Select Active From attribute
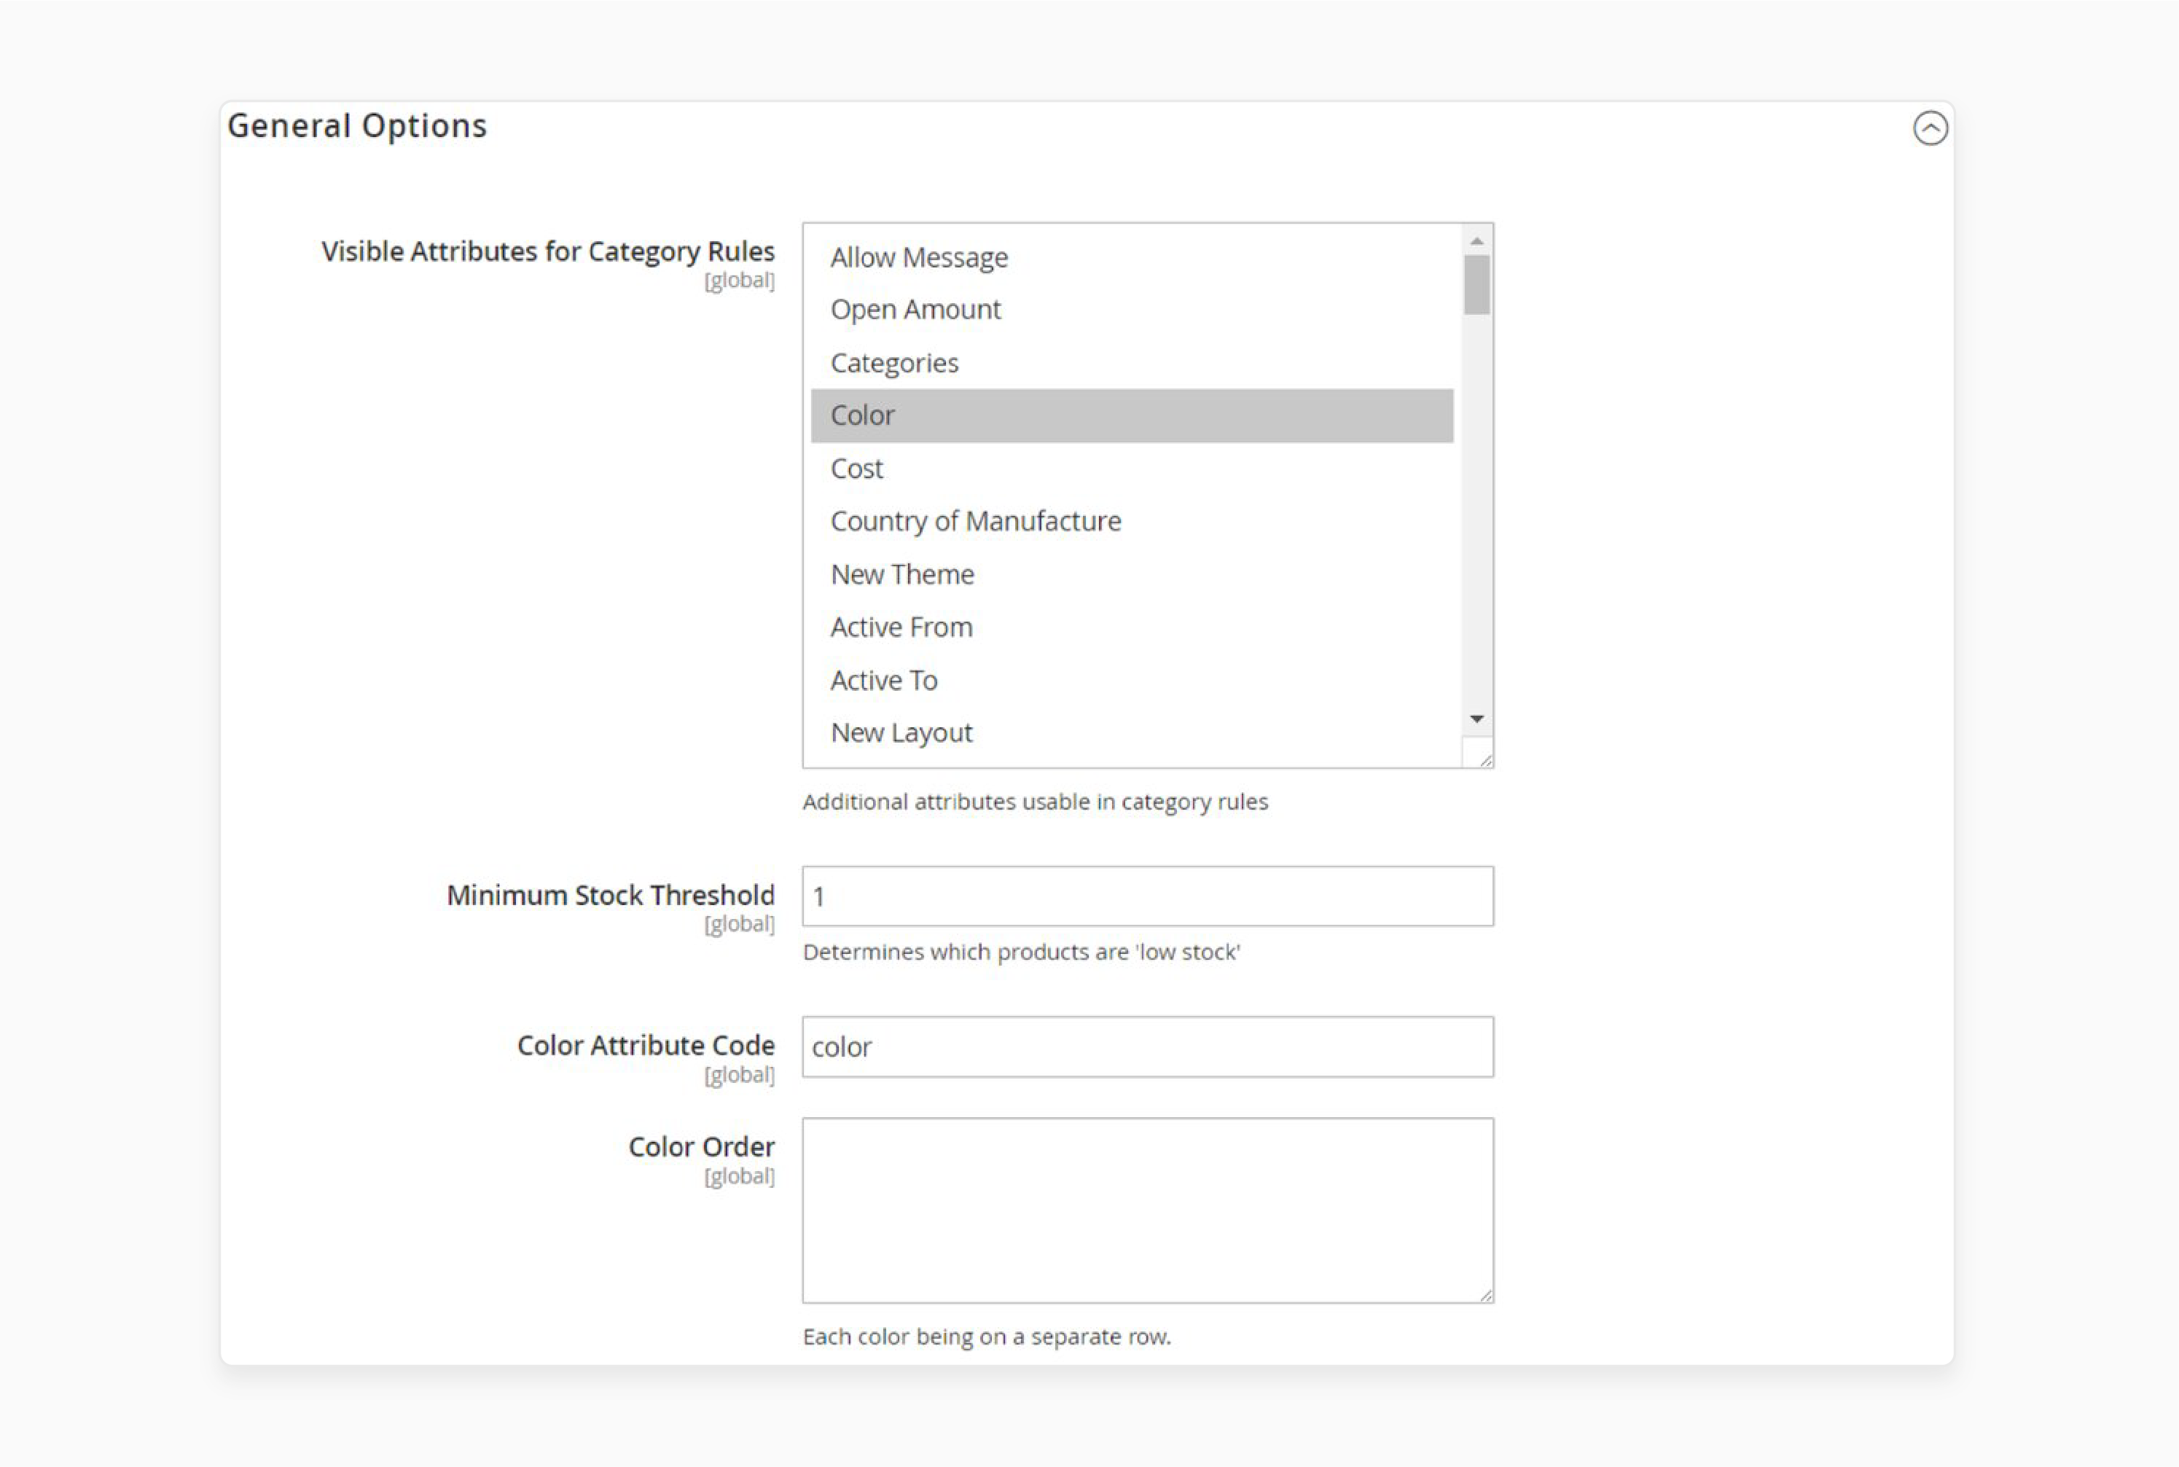 [1131, 627]
